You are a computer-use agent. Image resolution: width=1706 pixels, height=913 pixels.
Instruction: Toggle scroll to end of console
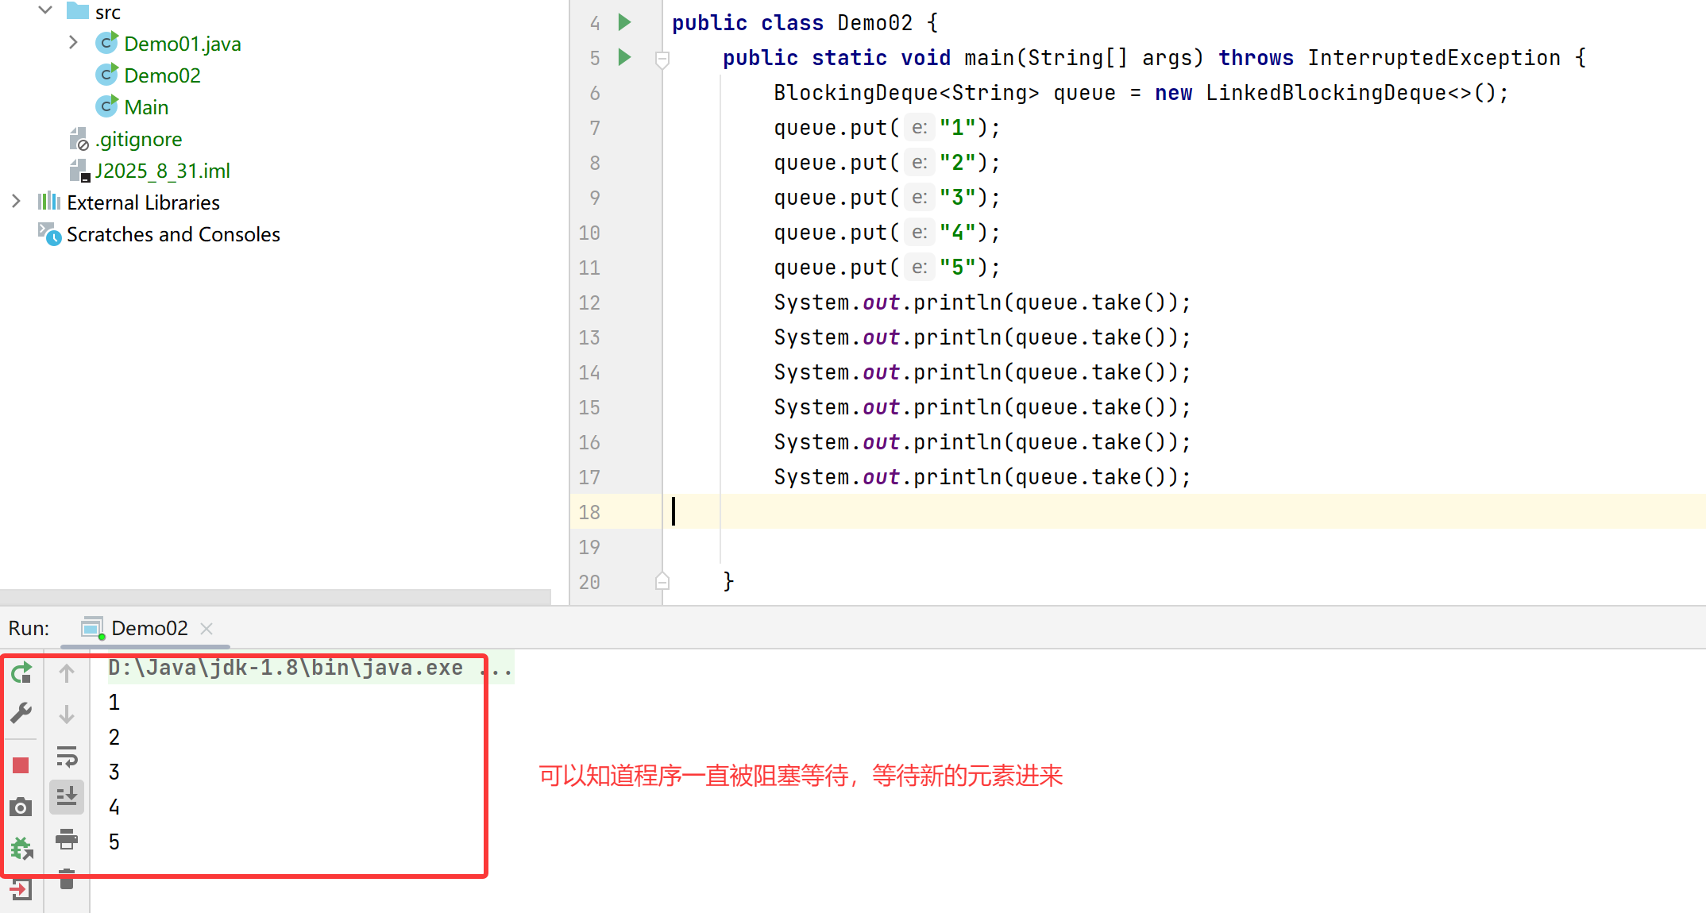pyautogui.click(x=67, y=796)
